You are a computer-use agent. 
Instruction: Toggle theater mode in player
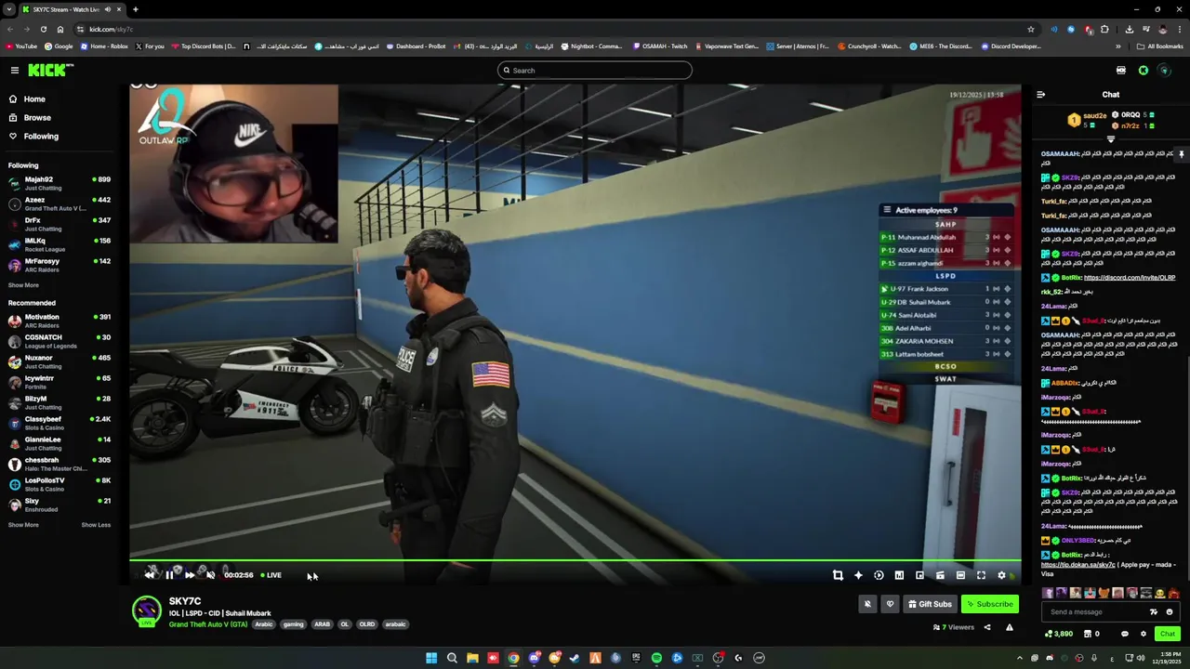[960, 575]
